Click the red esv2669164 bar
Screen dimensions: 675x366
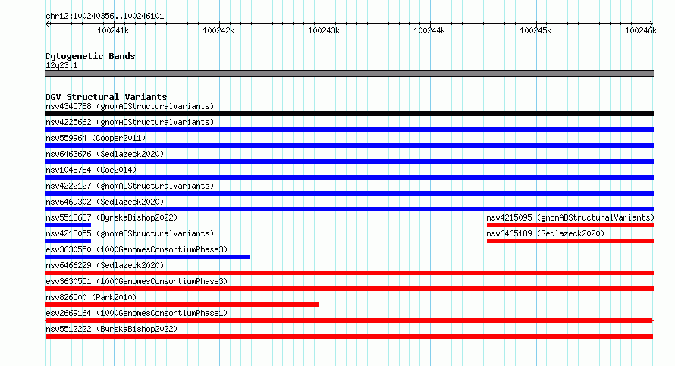(x=349, y=321)
